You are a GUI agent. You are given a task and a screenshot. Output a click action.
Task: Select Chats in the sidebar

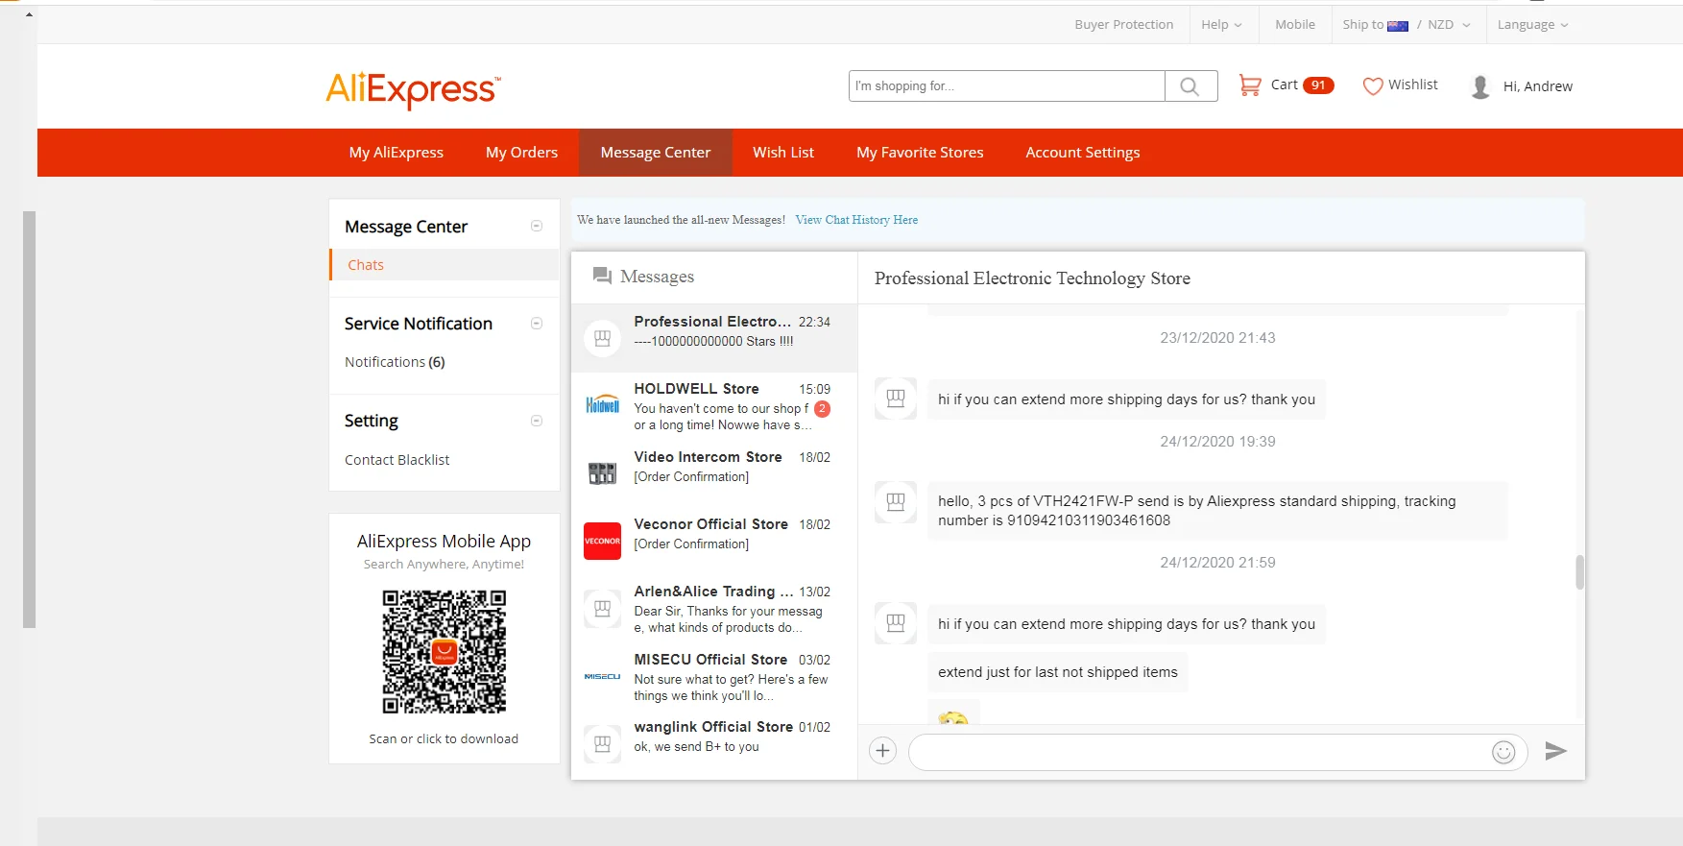(x=445, y=265)
